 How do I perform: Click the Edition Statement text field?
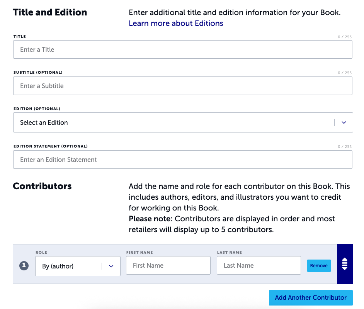pyautogui.click(x=183, y=159)
